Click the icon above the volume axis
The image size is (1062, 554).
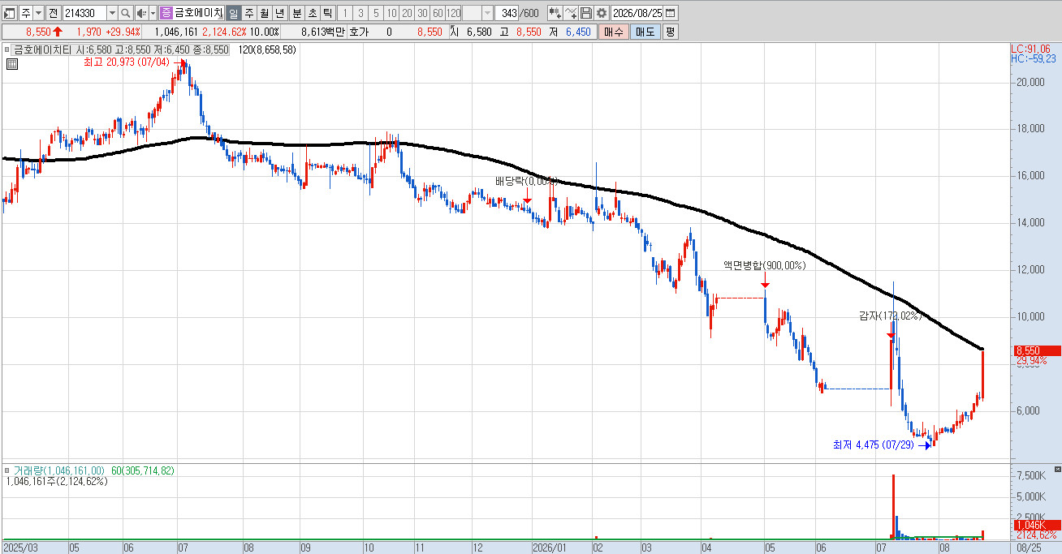tap(1056, 470)
